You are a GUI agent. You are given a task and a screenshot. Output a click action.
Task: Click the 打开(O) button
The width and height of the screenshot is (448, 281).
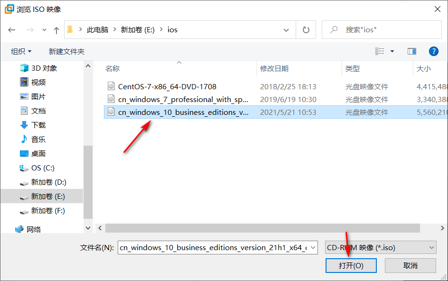(351, 265)
